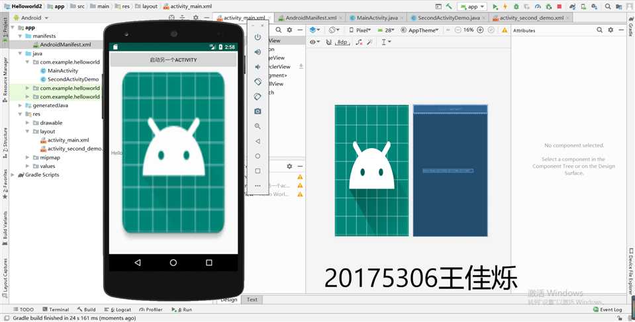This screenshot has height=322, width=635.
Task: Infer constraints magic wand icon
Action: [369, 42]
